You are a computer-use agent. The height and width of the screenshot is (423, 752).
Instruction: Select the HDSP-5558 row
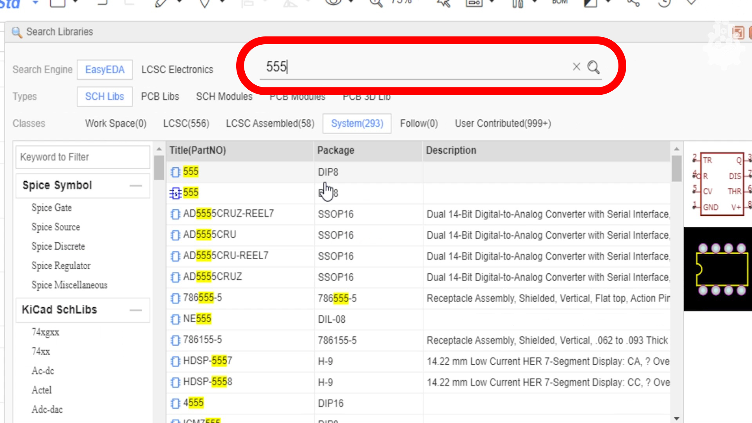point(418,382)
